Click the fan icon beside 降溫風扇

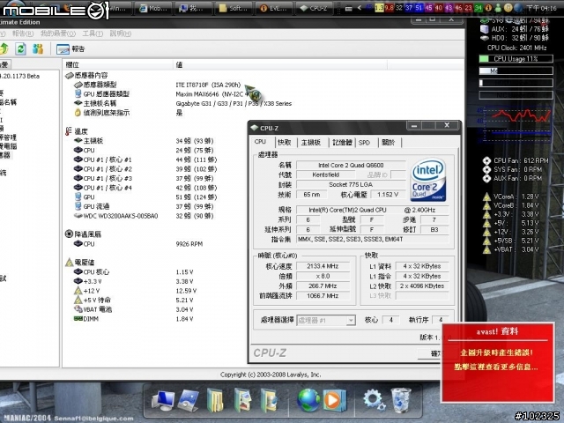tap(69, 234)
